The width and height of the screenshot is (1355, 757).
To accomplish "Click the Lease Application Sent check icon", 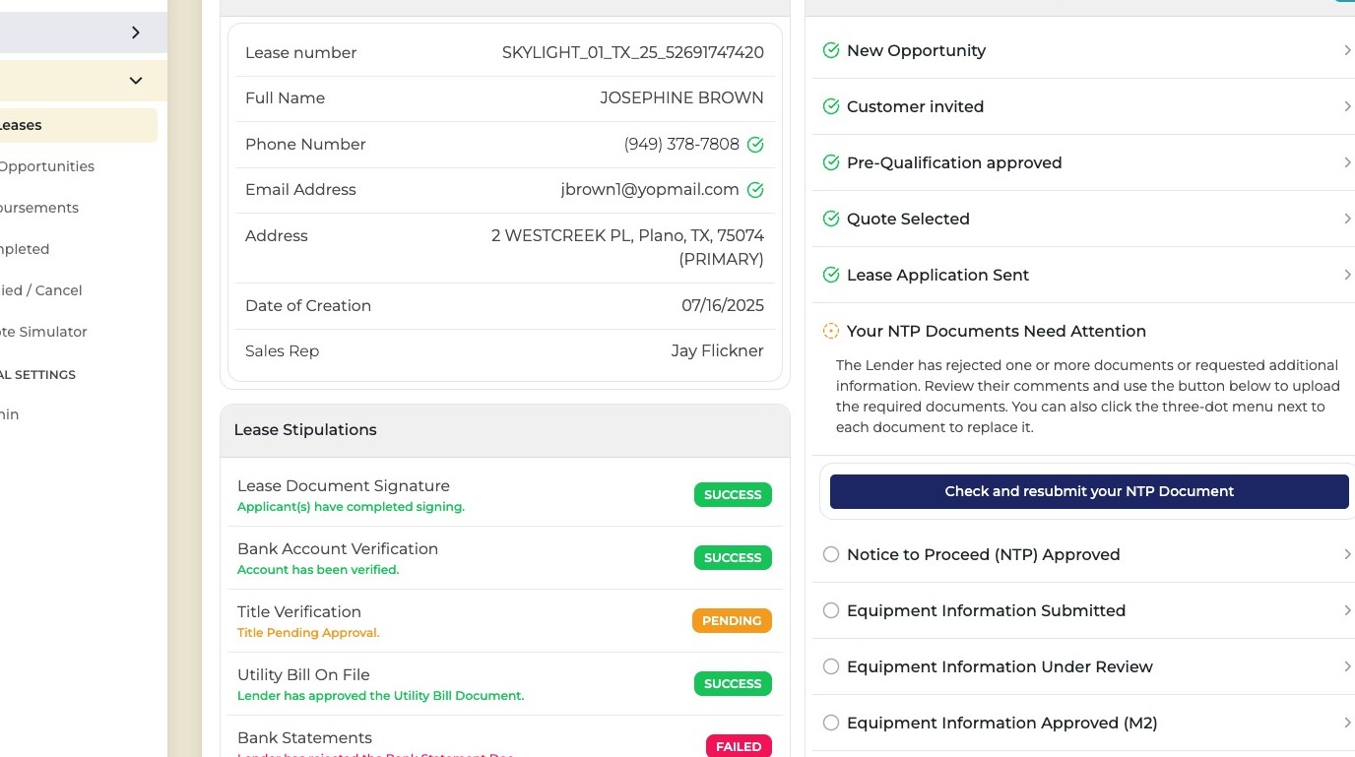I will pos(831,275).
